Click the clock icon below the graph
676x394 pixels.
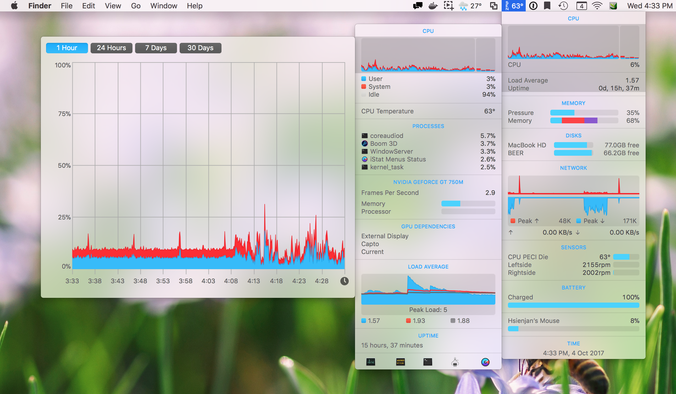pos(345,281)
